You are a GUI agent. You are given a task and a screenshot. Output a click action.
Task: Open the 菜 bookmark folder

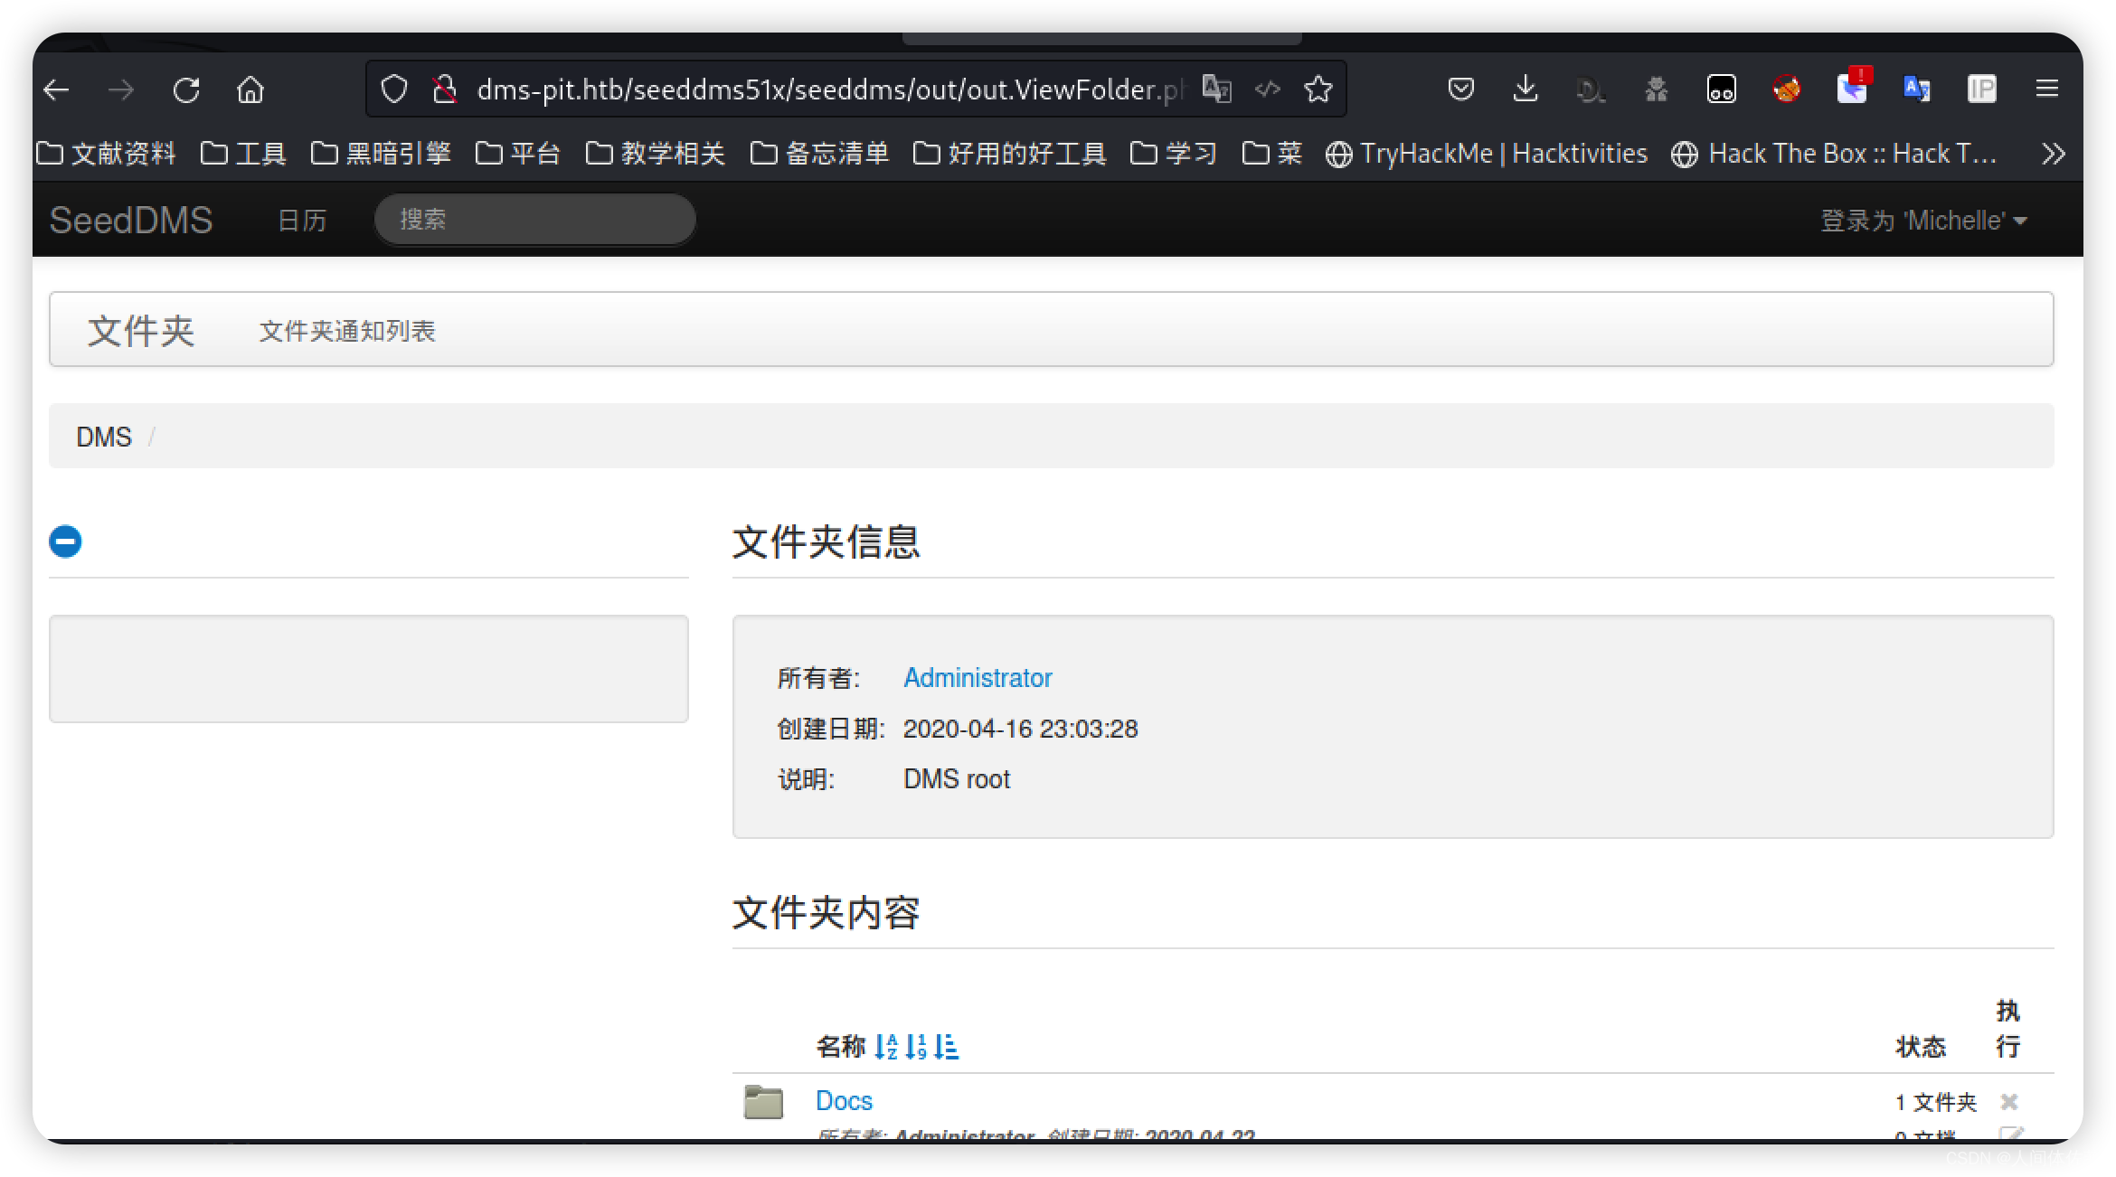click(1272, 154)
